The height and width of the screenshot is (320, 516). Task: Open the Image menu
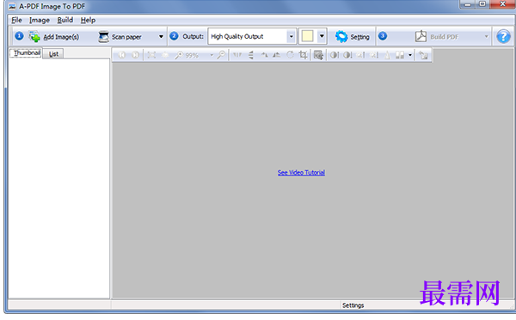[40, 20]
